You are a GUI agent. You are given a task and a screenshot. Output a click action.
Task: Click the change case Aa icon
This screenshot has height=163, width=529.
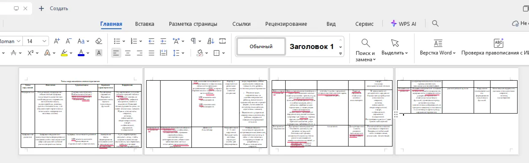pyautogui.click(x=82, y=41)
